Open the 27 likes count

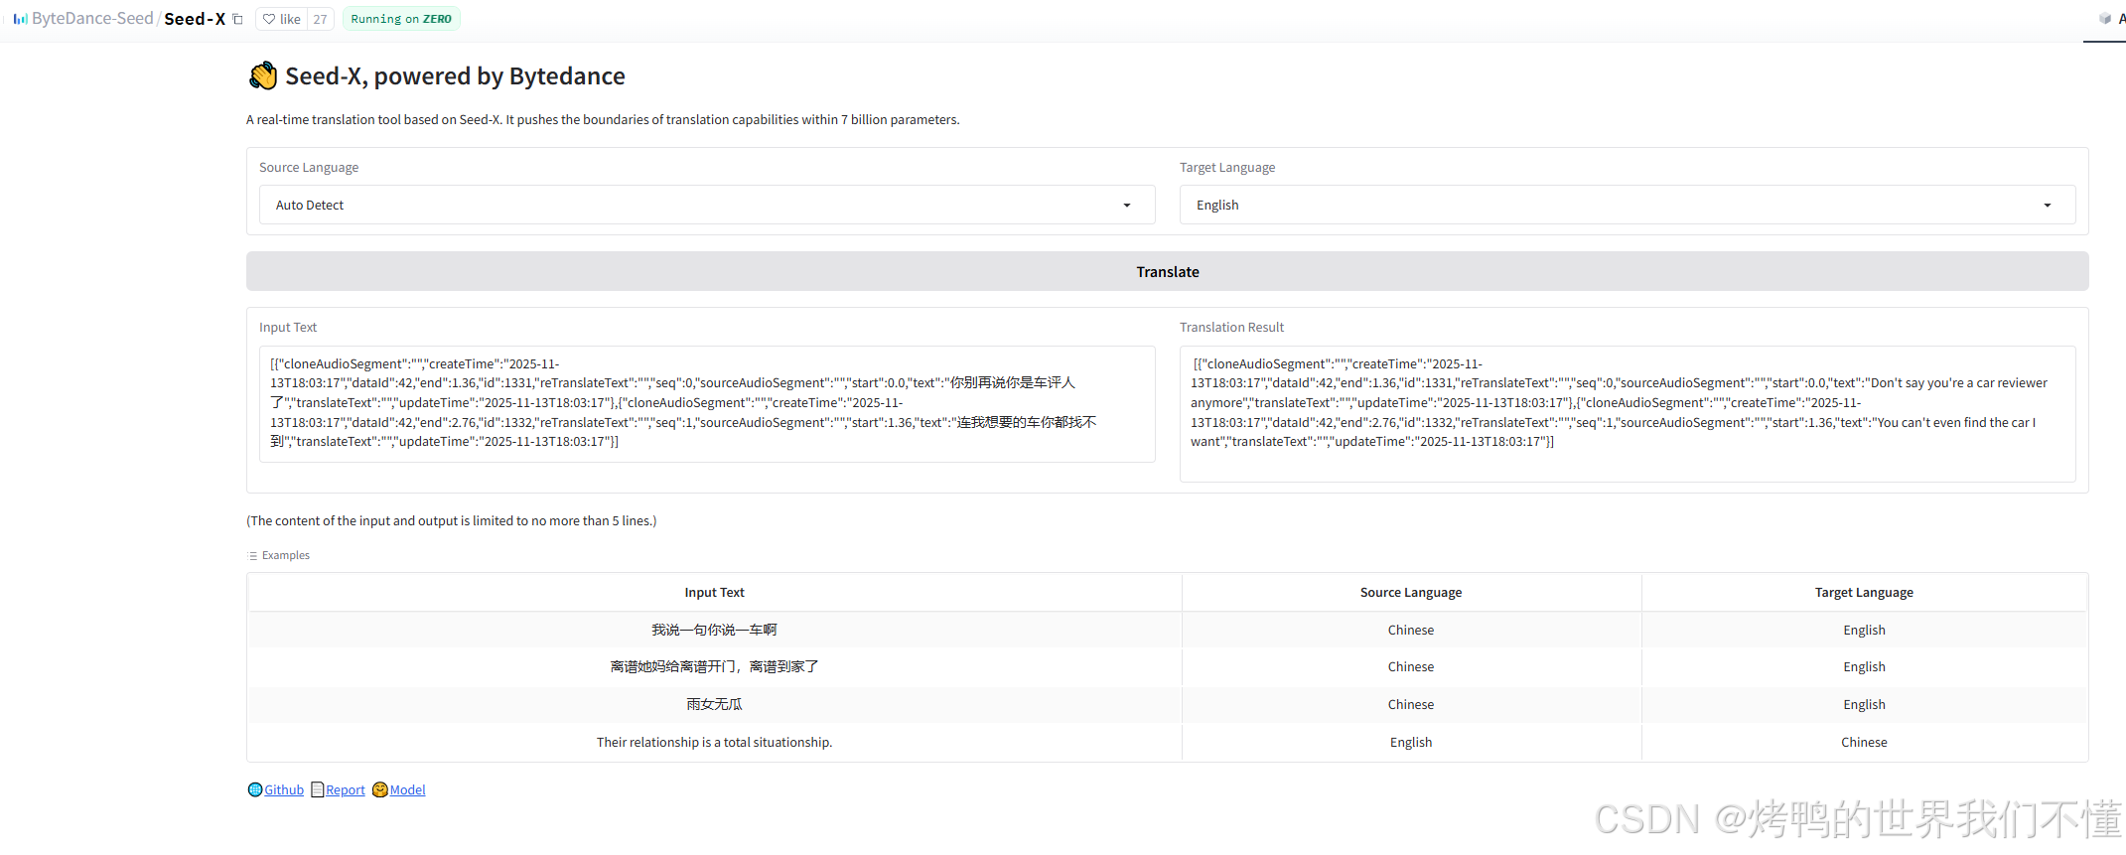(x=320, y=19)
